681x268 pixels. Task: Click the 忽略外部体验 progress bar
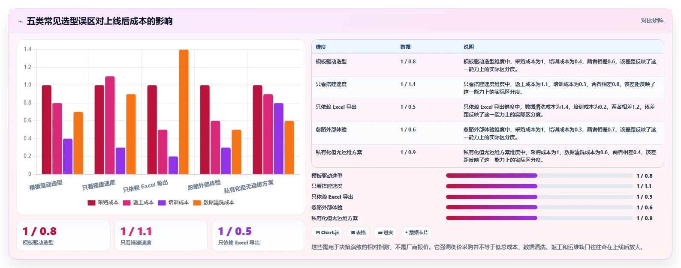click(x=539, y=207)
